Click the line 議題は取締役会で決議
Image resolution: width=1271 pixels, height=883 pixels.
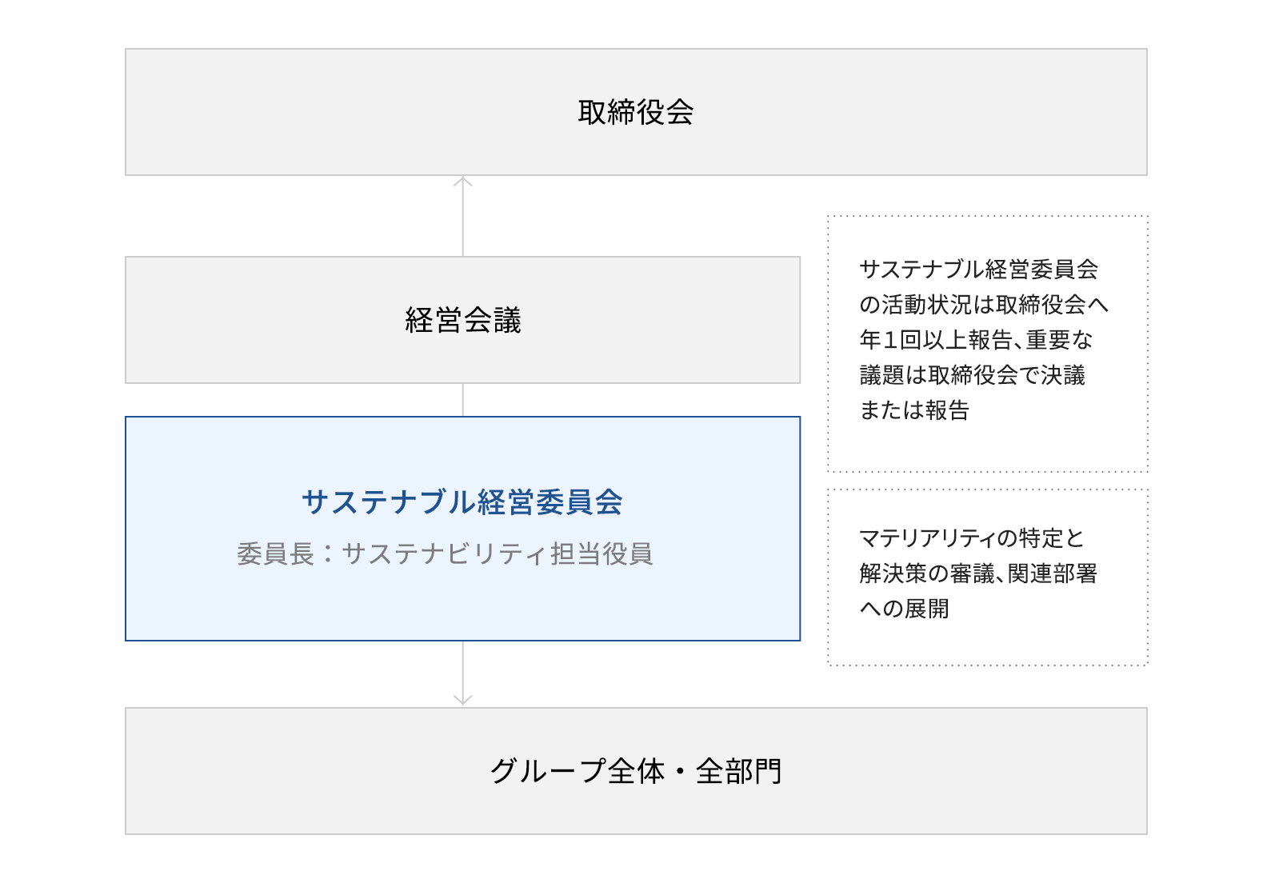coord(972,375)
